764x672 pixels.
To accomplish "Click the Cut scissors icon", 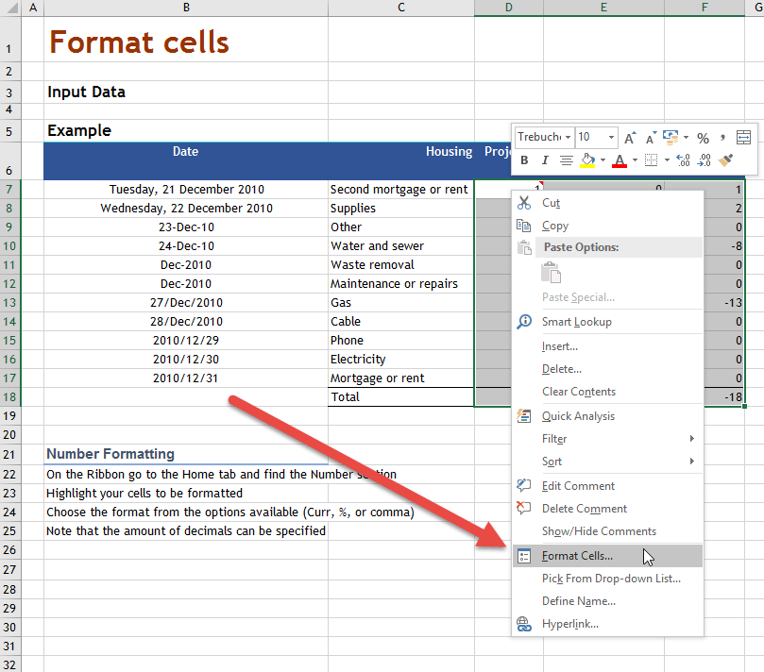I will (524, 203).
